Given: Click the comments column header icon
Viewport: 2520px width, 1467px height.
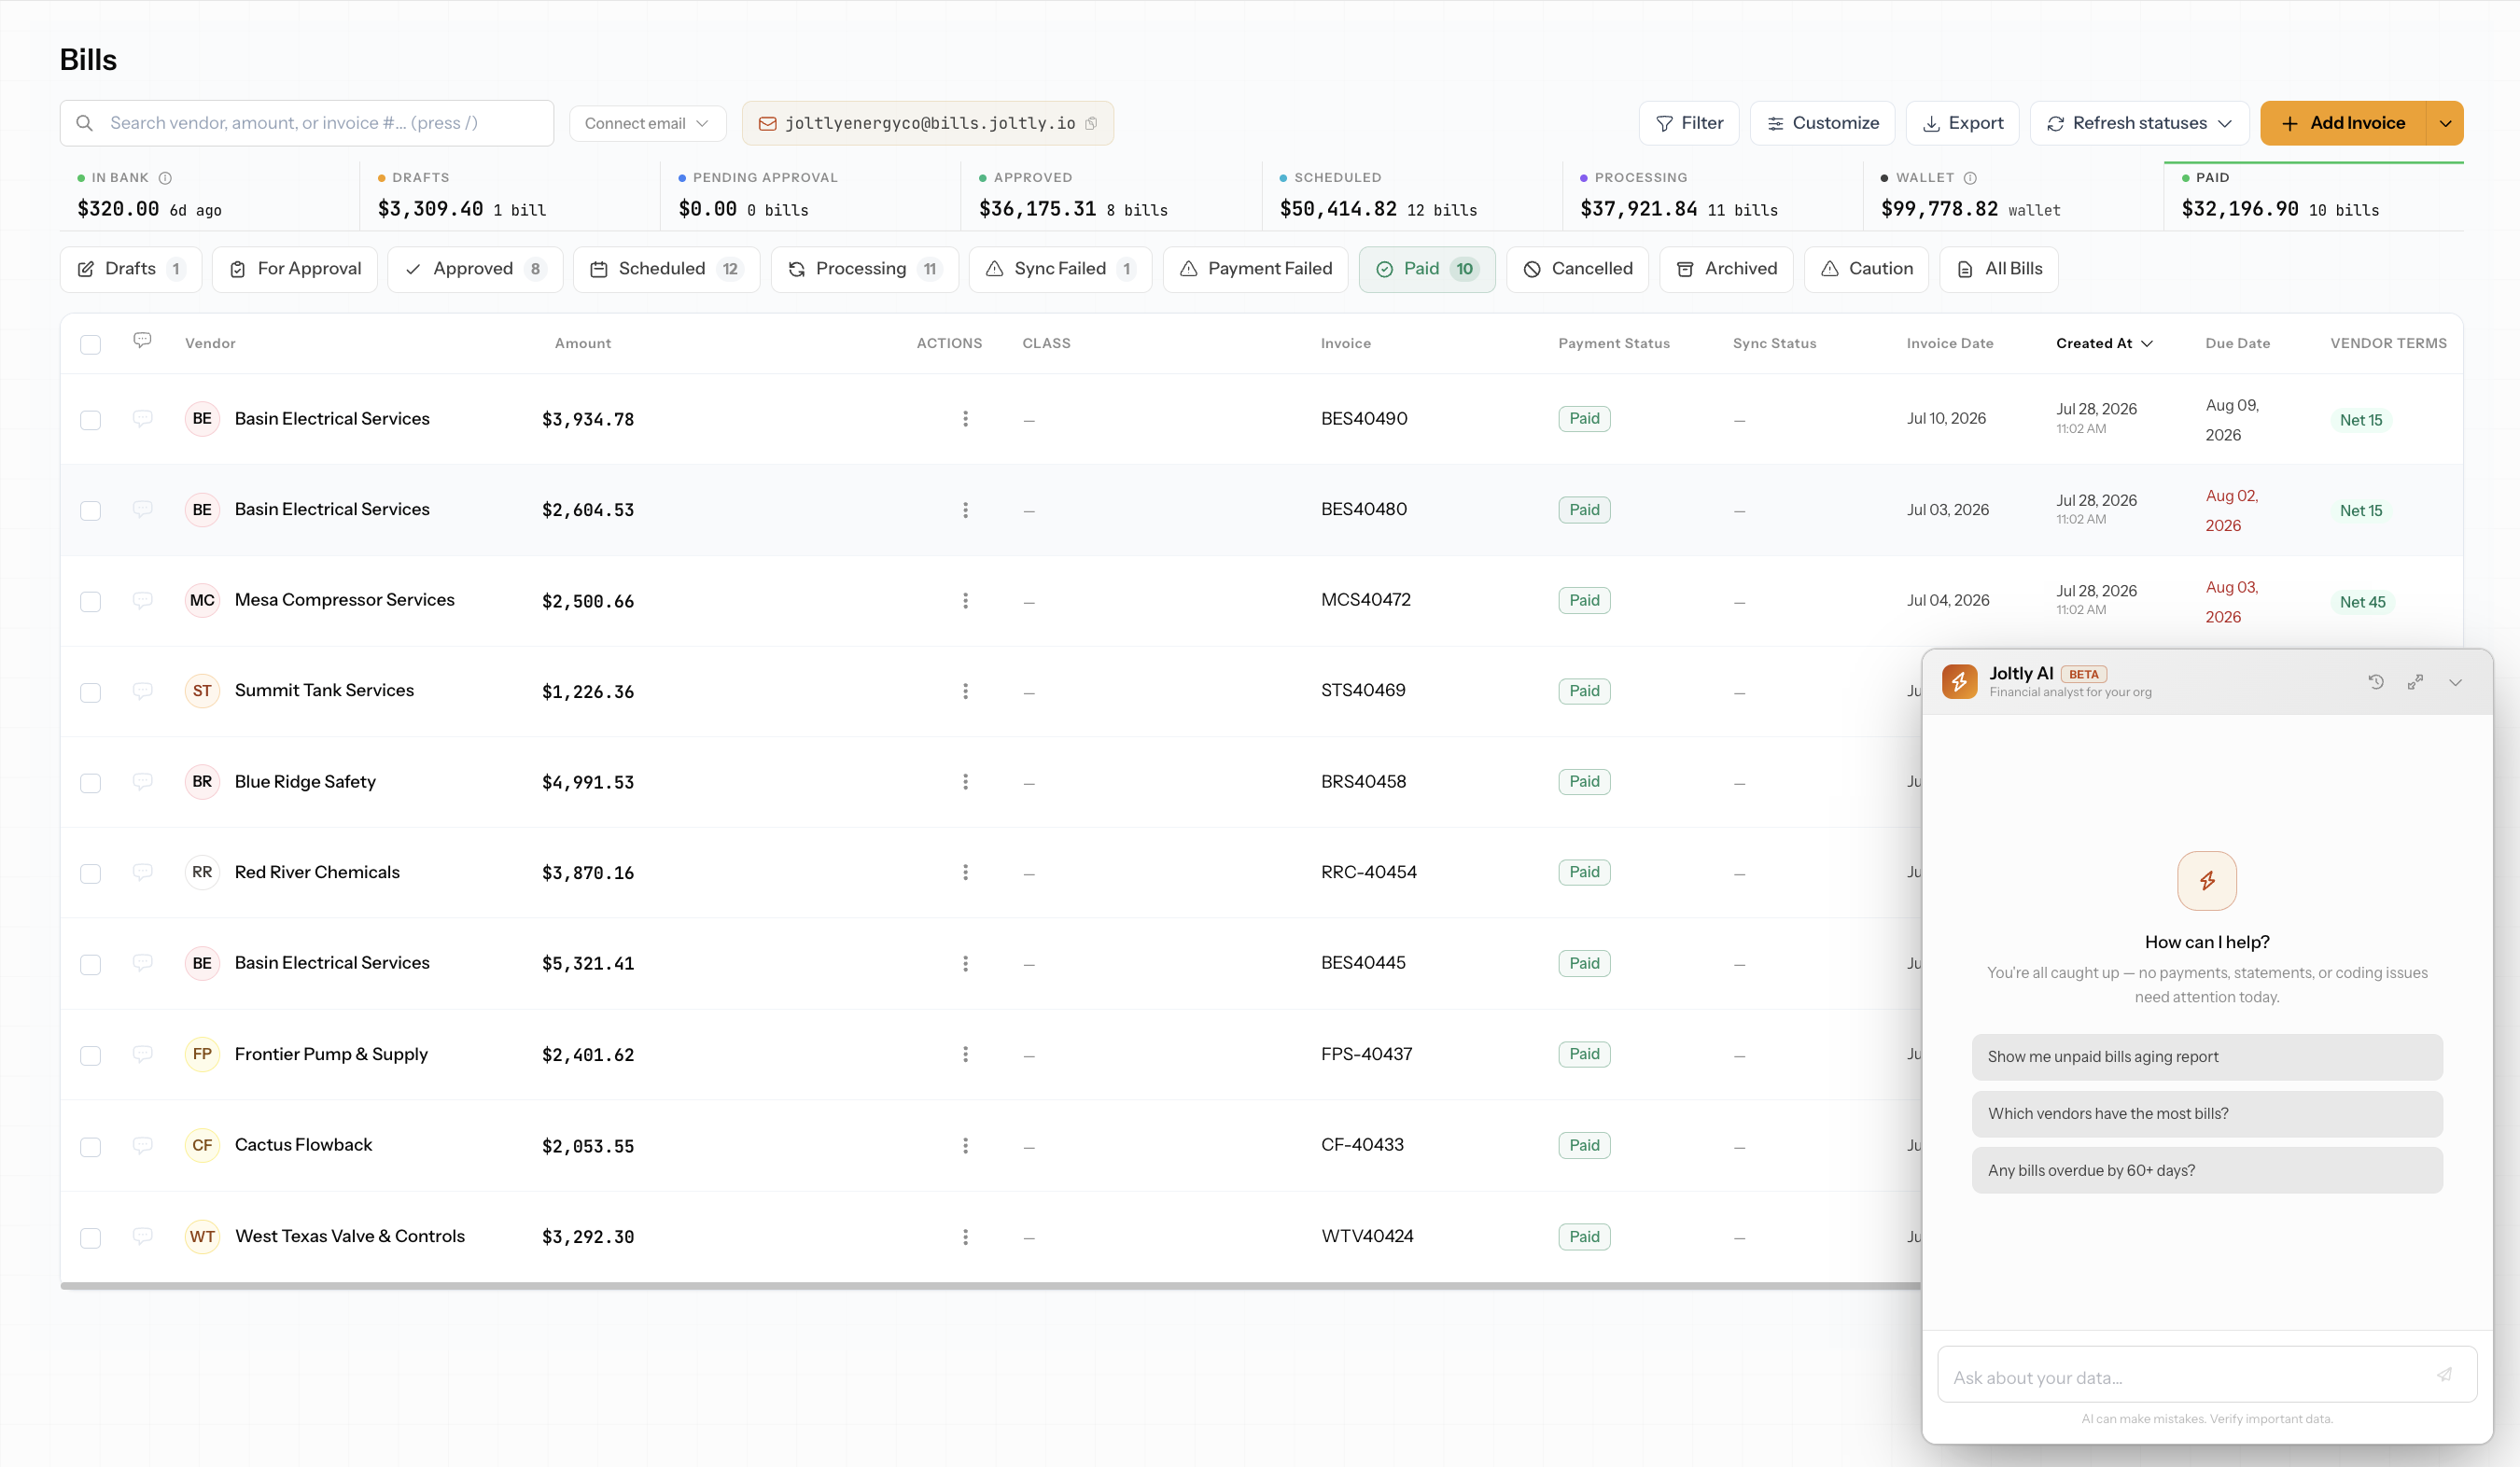Looking at the screenshot, I should point(143,341).
